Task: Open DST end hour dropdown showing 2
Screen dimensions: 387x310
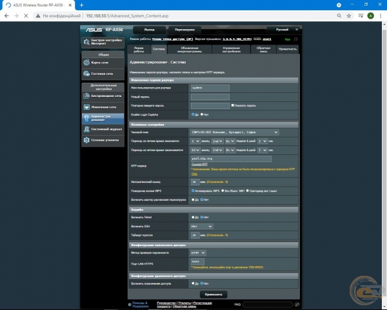Action: click(x=262, y=150)
